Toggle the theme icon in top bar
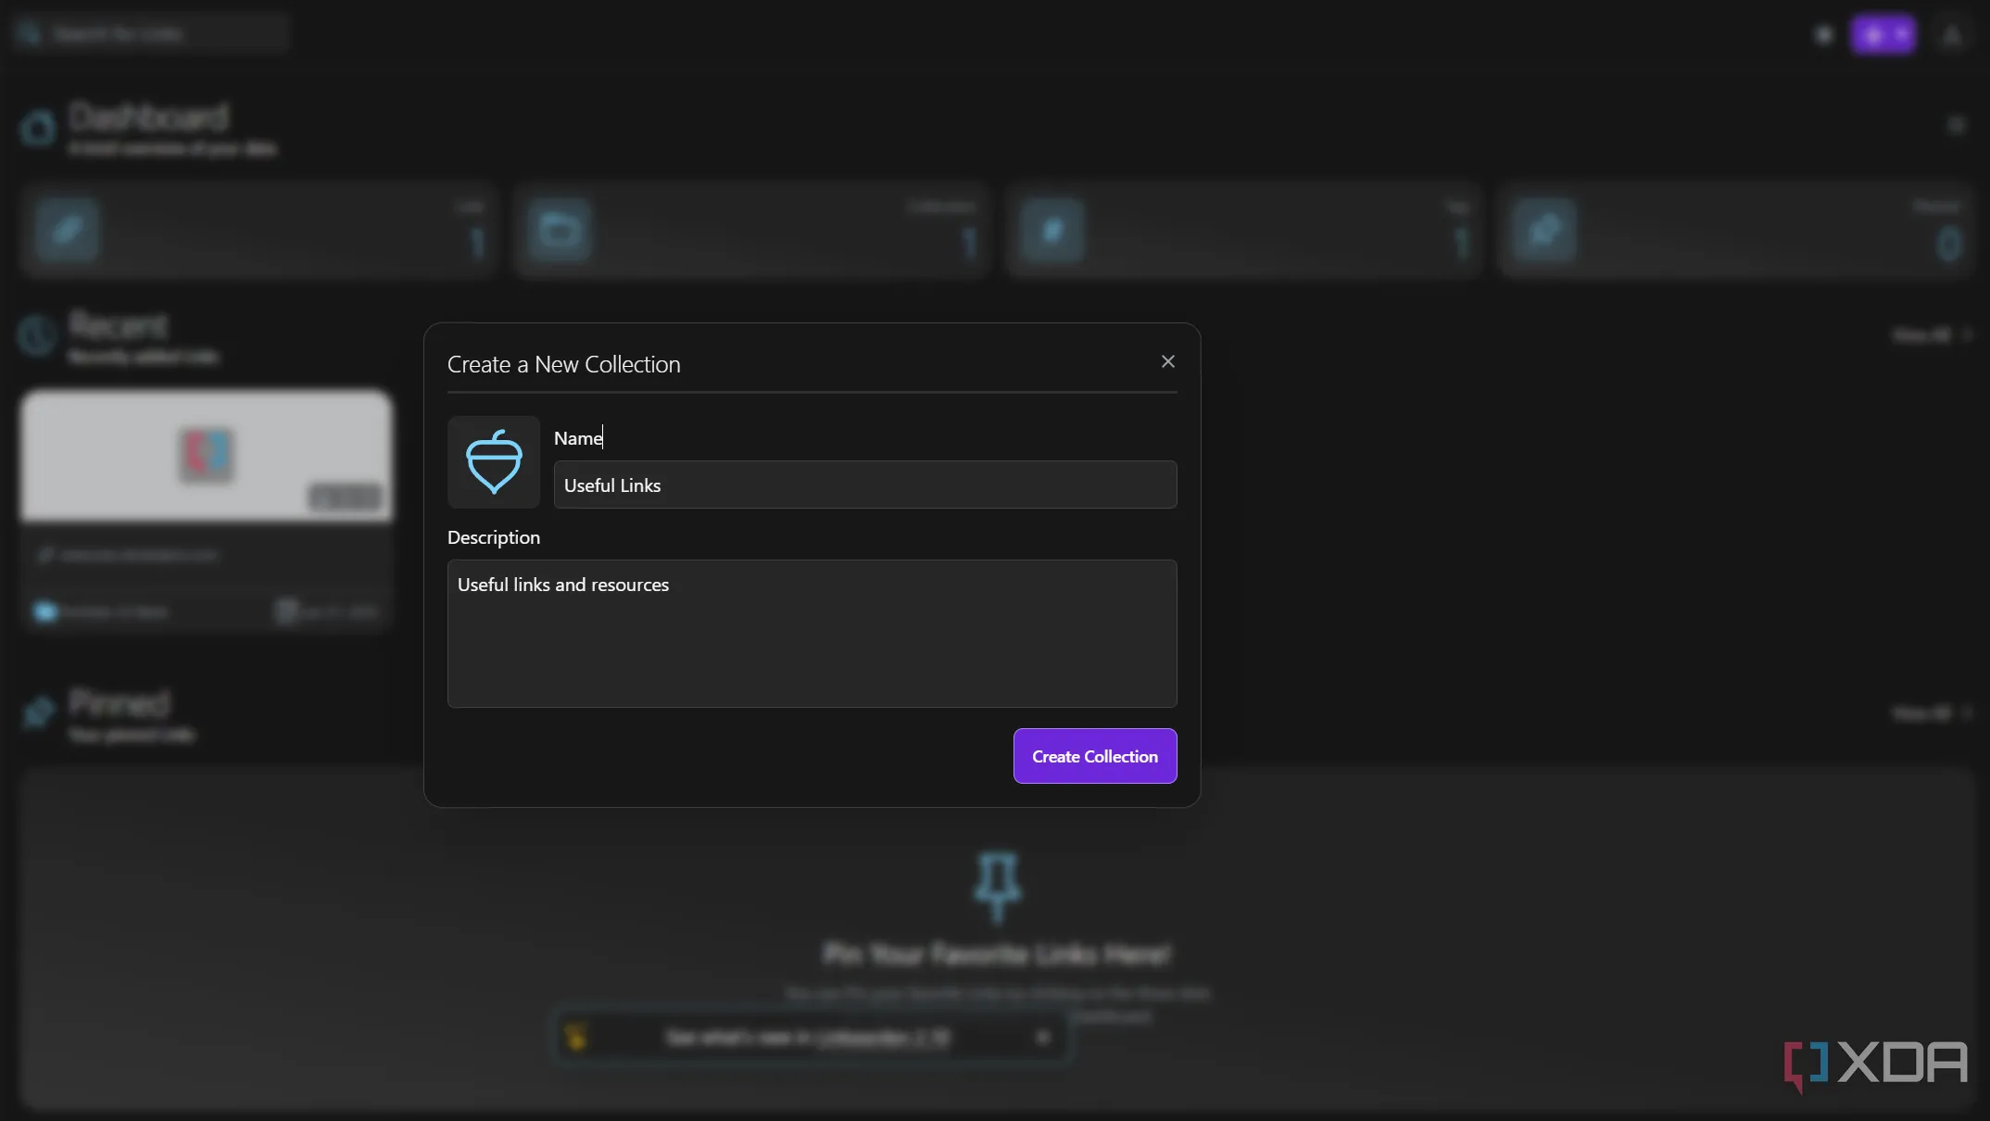 point(1823,35)
